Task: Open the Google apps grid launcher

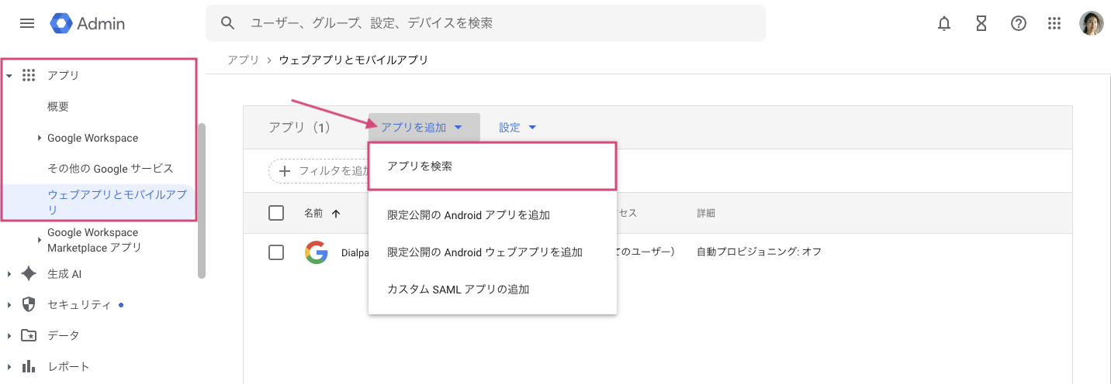Action: [1054, 23]
